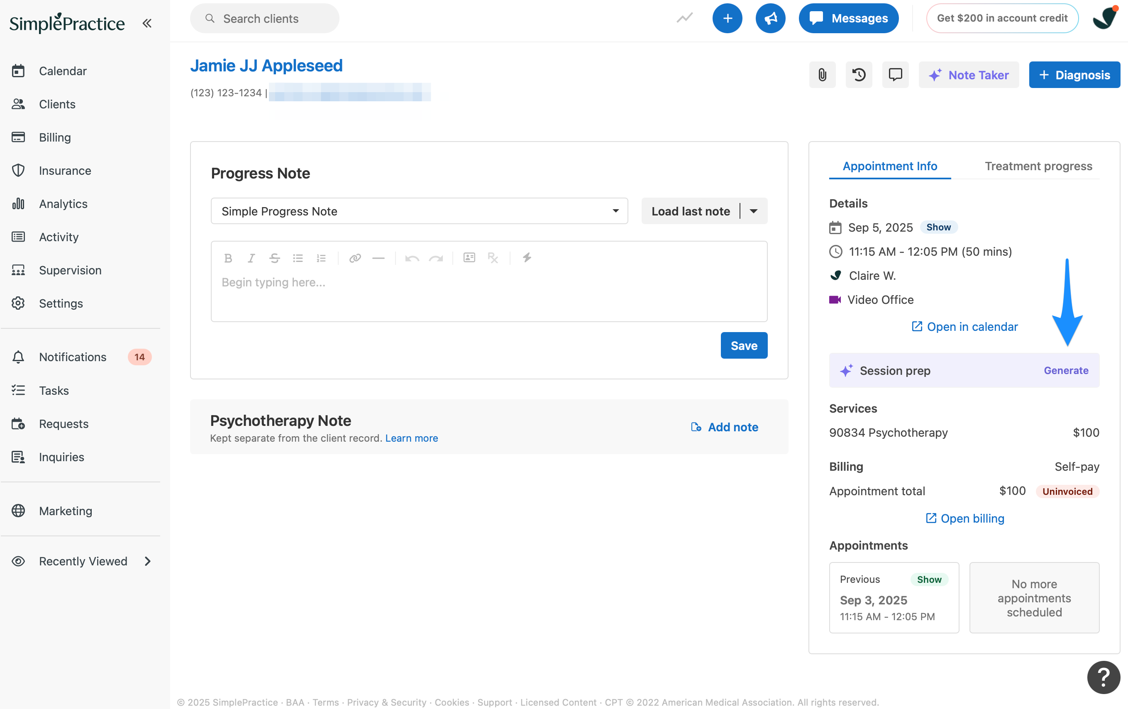The width and height of the screenshot is (1128, 709).
Task: Open the Tasks list icon
Action: (18, 390)
